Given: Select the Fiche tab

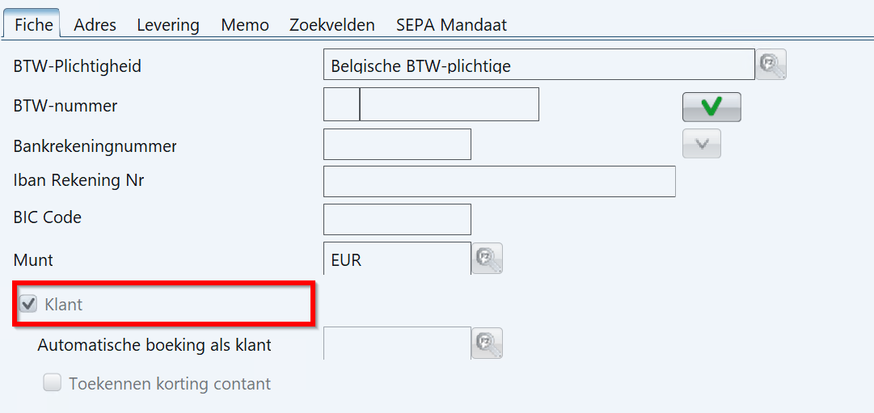Looking at the screenshot, I should [x=34, y=25].
